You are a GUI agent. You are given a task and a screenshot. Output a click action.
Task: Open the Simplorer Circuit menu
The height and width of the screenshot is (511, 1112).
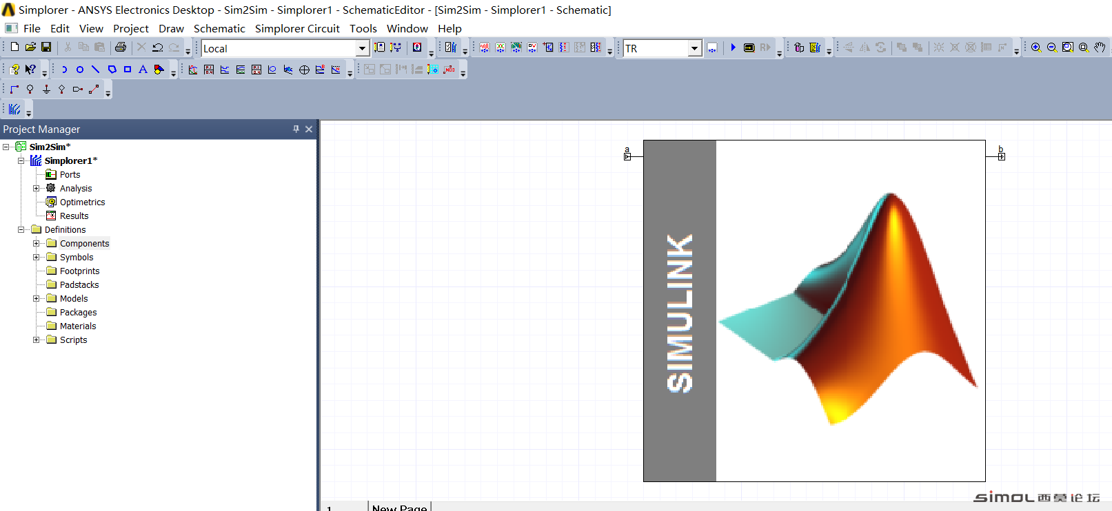coord(297,28)
